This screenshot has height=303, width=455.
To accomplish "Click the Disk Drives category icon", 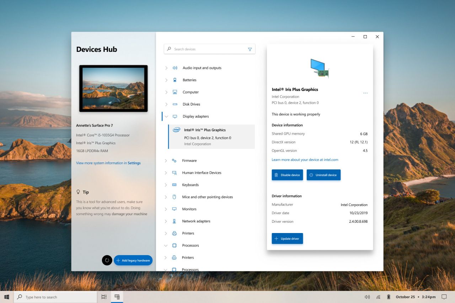I will tap(175, 104).
